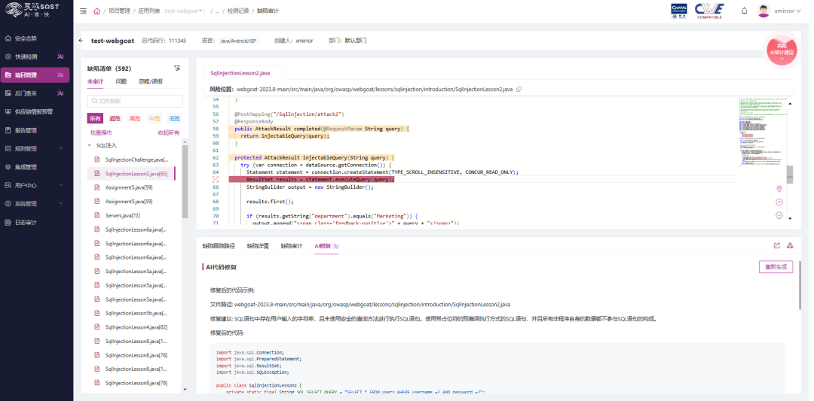The image size is (814, 401).
Task: Jump to next trace with down-arrow circle
Action: pyautogui.click(x=779, y=215)
